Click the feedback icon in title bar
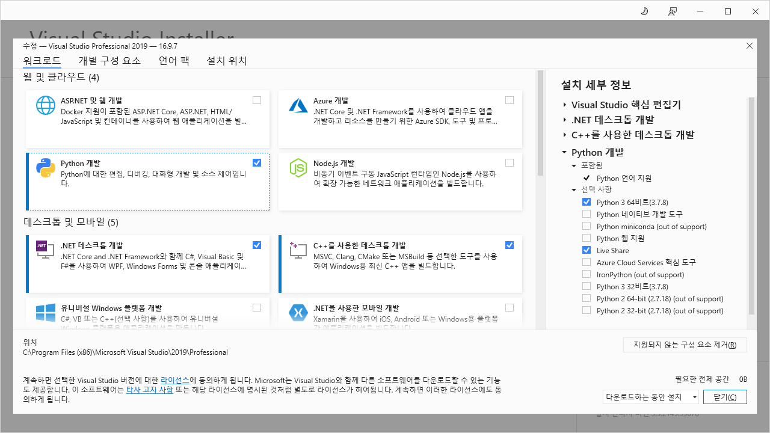Screen dimensions: 770x433 pos(673,11)
